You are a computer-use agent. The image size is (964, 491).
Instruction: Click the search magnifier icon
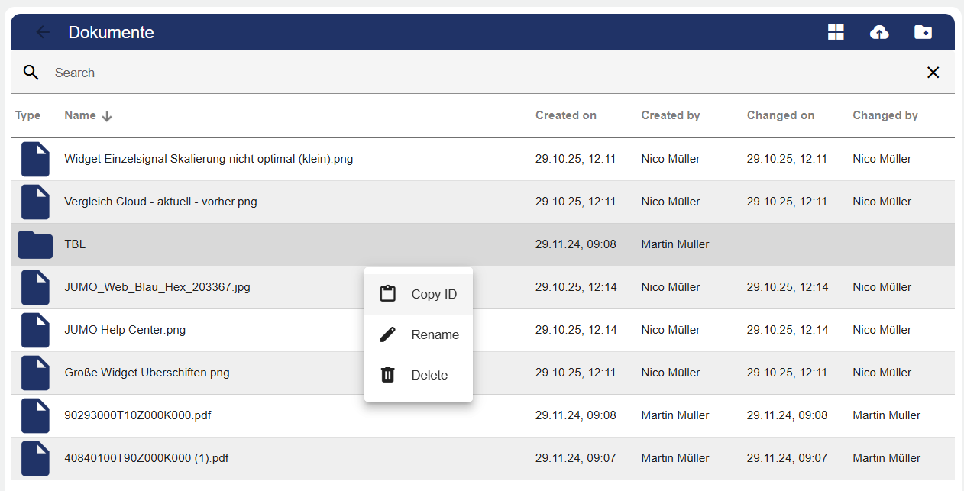pyautogui.click(x=31, y=73)
